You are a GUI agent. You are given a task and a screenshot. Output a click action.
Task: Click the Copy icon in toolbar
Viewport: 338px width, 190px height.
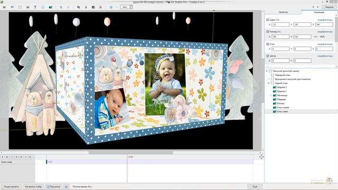tap(79, 7)
